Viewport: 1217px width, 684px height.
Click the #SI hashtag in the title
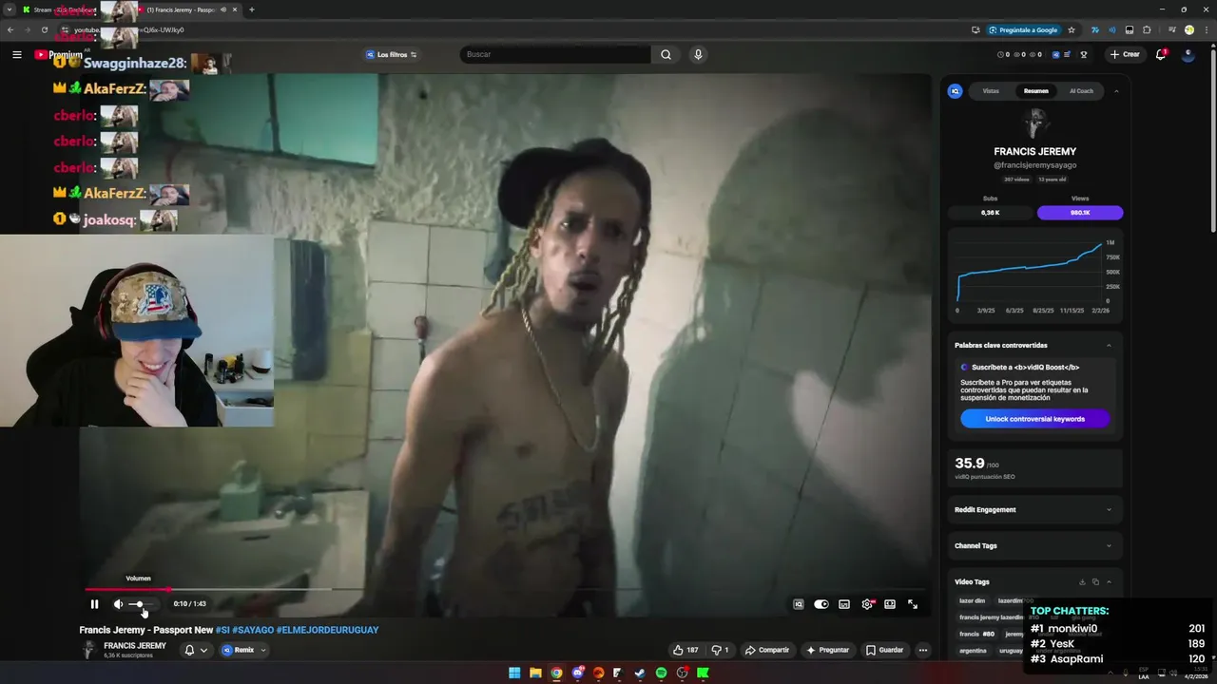pos(222,630)
